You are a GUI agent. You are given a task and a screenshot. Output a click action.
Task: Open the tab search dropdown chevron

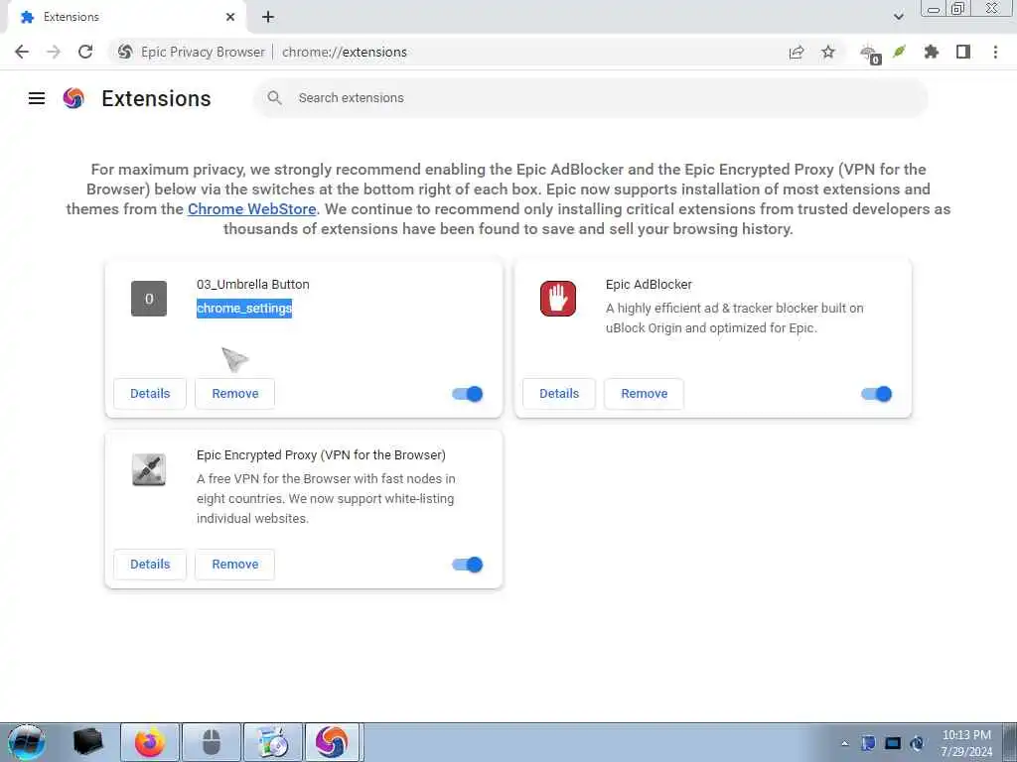[x=898, y=17]
